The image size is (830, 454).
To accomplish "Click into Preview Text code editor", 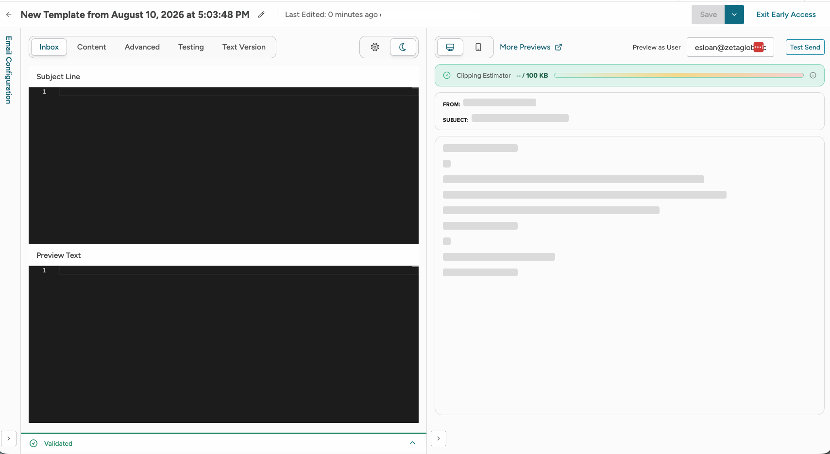I will [x=223, y=344].
